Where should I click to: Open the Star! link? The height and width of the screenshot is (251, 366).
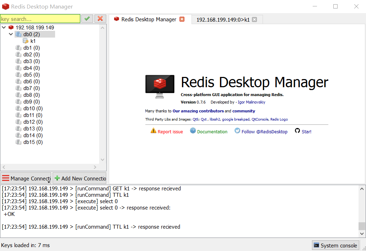306,132
